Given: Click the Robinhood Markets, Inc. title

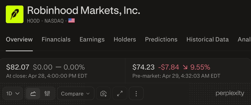Looking at the screenshot, I should pos(83,11).
